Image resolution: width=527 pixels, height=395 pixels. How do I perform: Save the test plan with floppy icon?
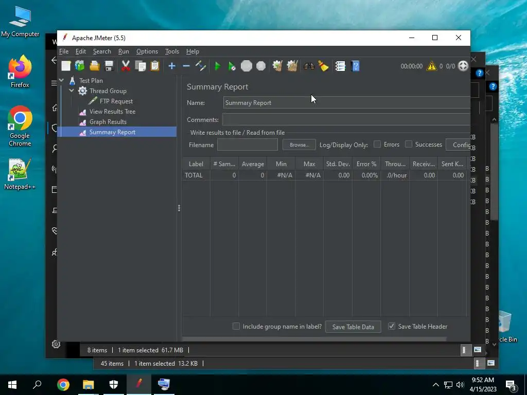tap(109, 66)
